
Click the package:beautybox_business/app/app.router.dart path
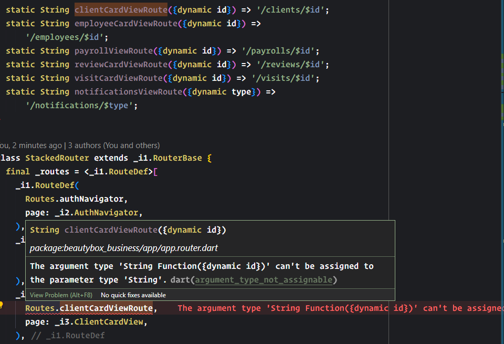[x=126, y=247]
